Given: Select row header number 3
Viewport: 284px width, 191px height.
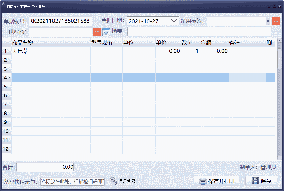Looking at the screenshot, I should 7,69.
